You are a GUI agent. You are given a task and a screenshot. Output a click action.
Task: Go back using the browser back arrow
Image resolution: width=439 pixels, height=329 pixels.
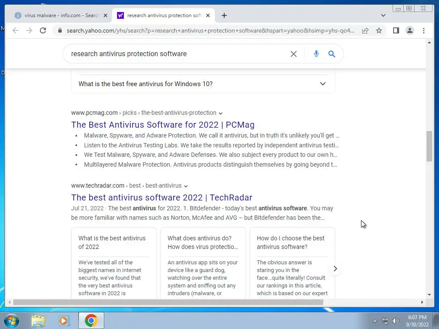click(x=15, y=30)
